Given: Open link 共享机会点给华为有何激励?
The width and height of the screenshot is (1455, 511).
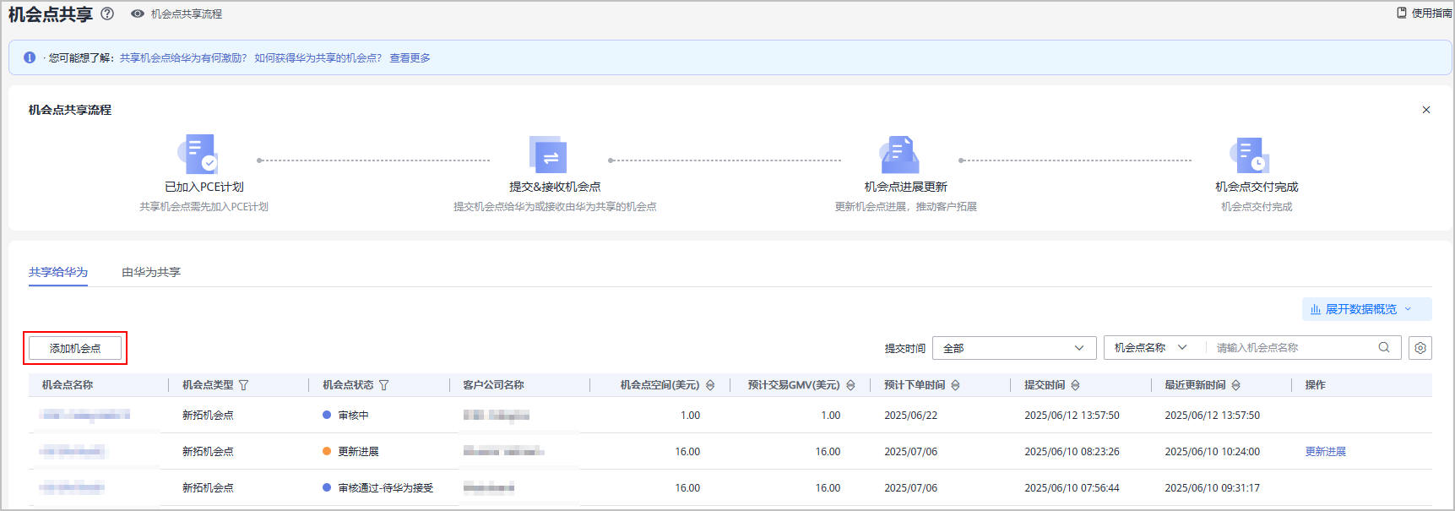Looking at the screenshot, I should [183, 58].
